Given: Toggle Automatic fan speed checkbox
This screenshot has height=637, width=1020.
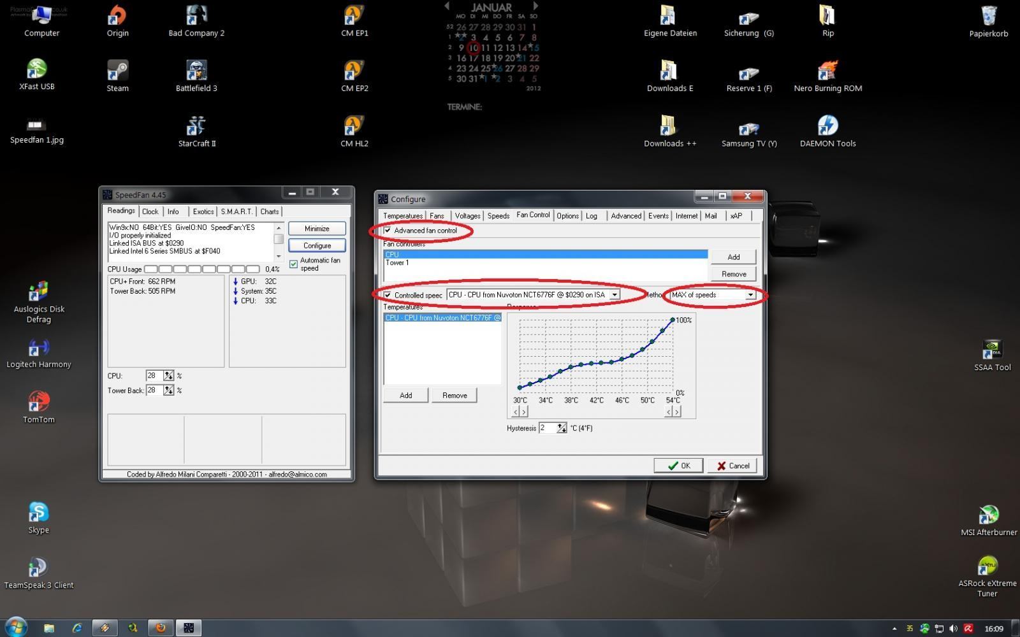Looking at the screenshot, I should point(293,264).
